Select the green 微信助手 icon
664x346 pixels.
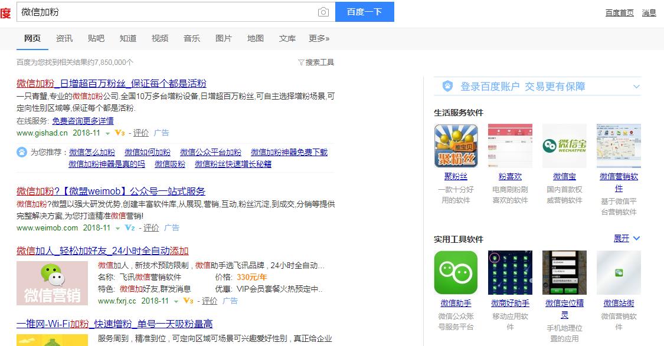click(x=456, y=272)
